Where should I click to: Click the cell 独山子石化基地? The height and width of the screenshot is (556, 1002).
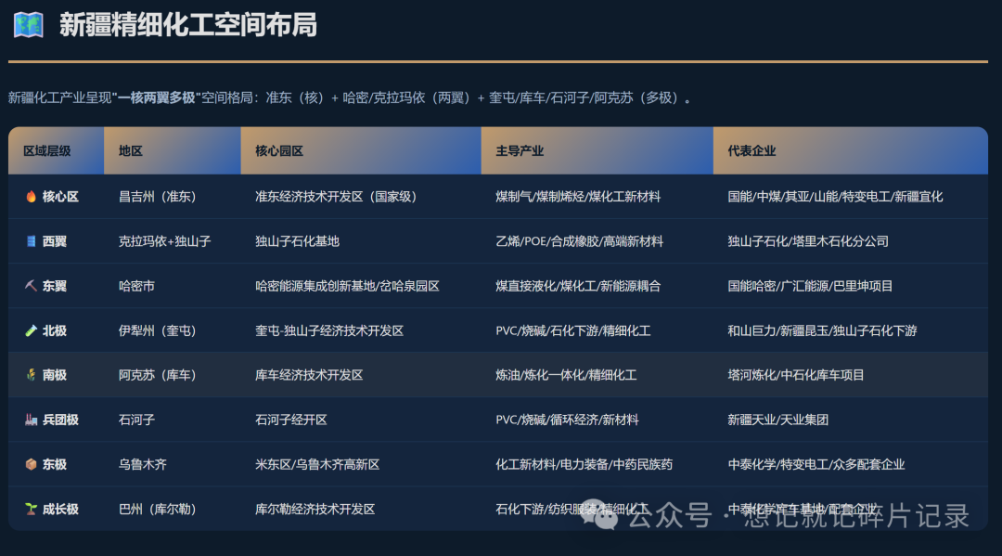297,241
